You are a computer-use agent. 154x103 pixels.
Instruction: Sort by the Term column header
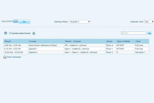pyautogui.click(x=138, y=41)
